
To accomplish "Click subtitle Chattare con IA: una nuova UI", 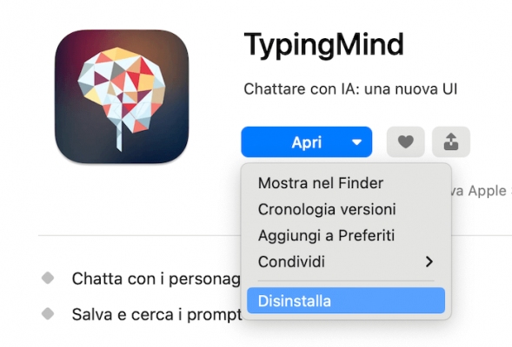I will [350, 89].
